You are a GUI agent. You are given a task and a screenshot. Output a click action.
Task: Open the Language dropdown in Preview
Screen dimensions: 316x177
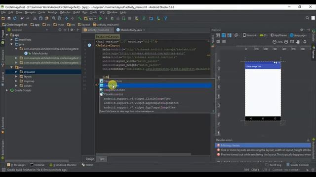tap(298, 35)
